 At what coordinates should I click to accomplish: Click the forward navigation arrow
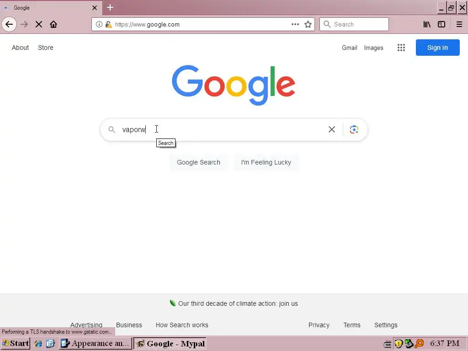point(24,24)
